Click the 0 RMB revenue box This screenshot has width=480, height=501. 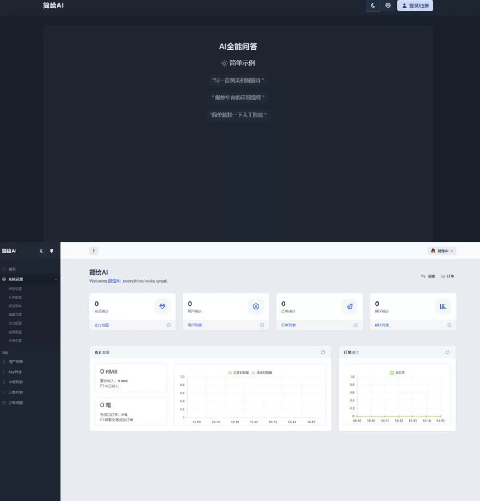(131, 378)
